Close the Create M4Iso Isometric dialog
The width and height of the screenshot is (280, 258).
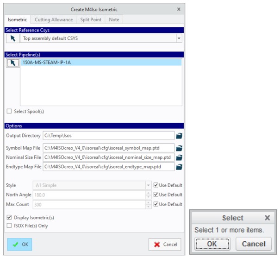coord(179,9)
